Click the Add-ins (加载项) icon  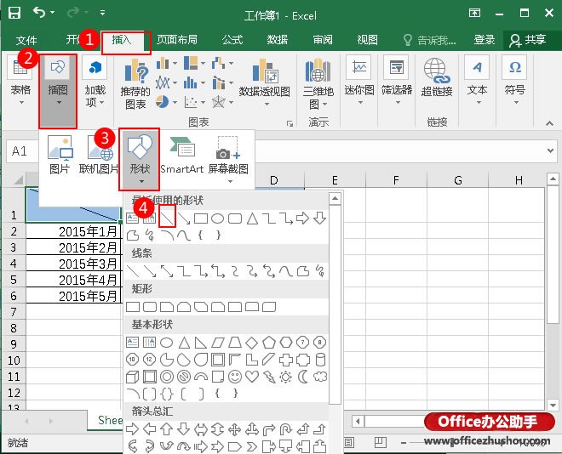click(x=95, y=67)
